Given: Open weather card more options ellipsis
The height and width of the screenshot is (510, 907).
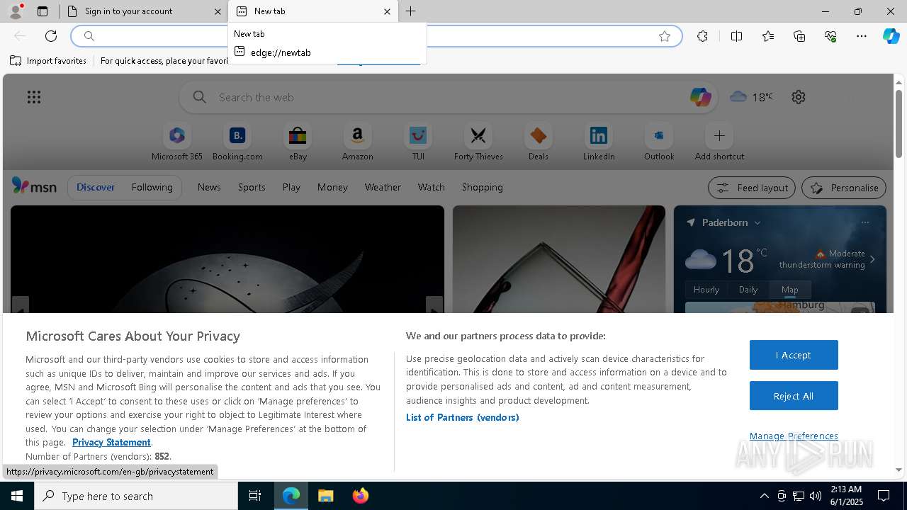Looking at the screenshot, I should click(x=865, y=222).
